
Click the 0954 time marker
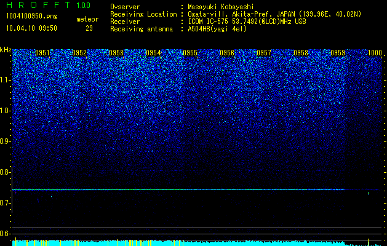(153, 53)
